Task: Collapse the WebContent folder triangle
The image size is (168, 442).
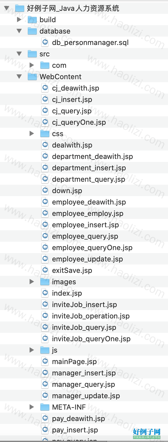Action: click(19, 77)
